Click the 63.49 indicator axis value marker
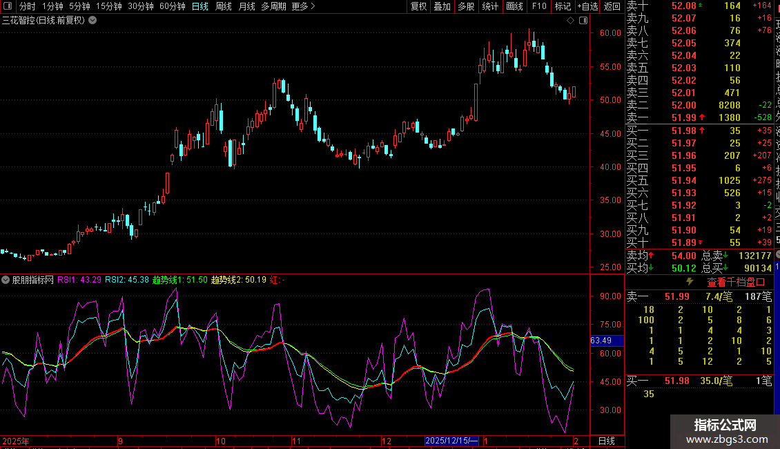Image resolution: width=780 pixels, height=449 pixels. coord(606,341)
